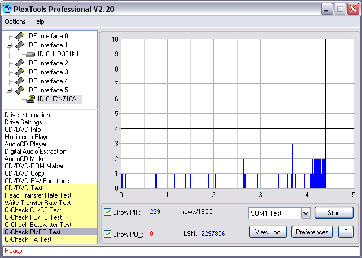Click the tall blue PIF spike reaching 3
362x258 pixels.
pyautogui.click(x=293, y=166)
